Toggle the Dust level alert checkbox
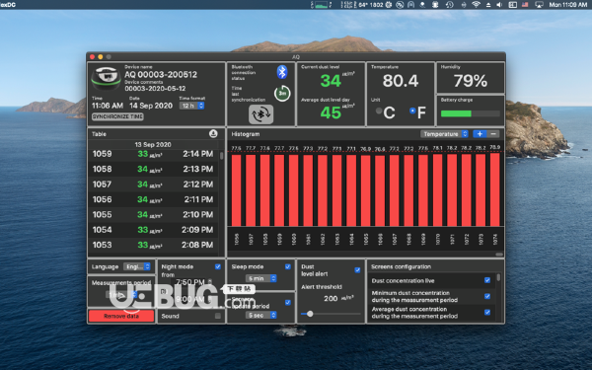Screen dimensions: 592x370 pyautogui.click(x=357, y=270)
